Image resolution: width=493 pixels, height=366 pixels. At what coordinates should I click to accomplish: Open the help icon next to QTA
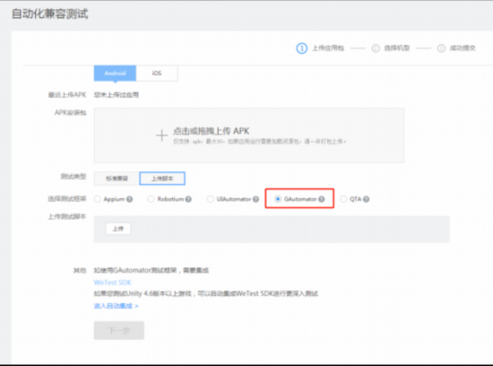tap(367, 199)
